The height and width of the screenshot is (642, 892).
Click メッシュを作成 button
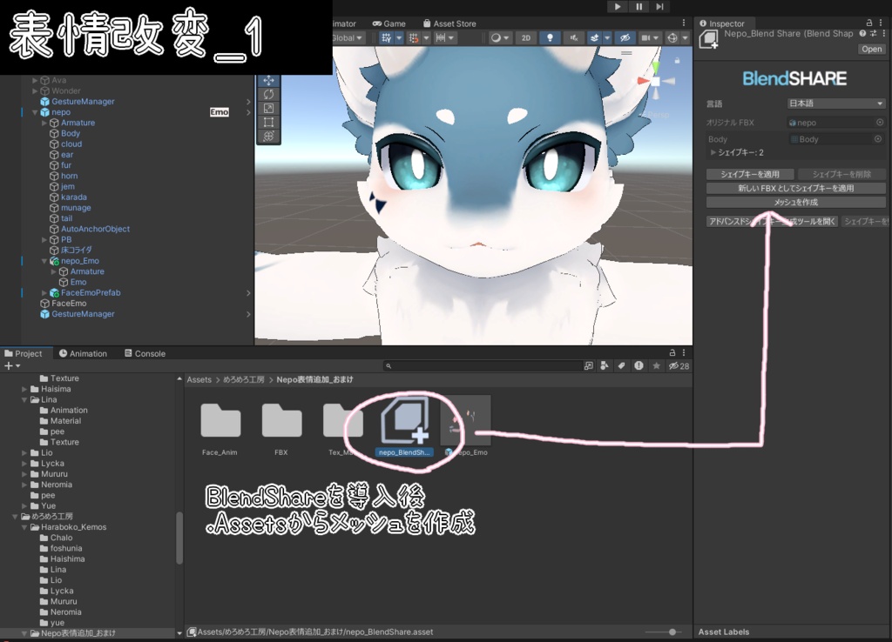[796, 203]
